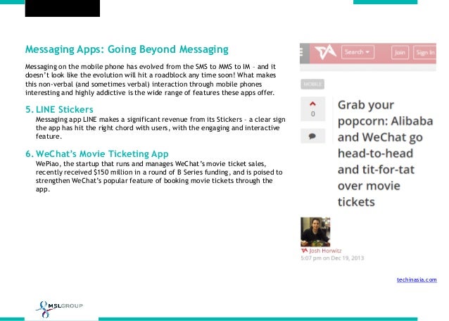Select the 5. LINE Stickers heading

click(59, 109)
